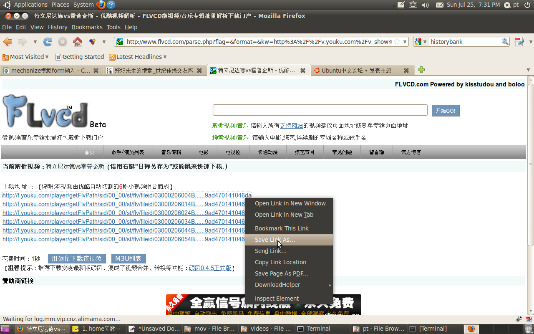534x334 pixels.
Task: Choose Inspect Element in the context menu
Action: [289, 299]
